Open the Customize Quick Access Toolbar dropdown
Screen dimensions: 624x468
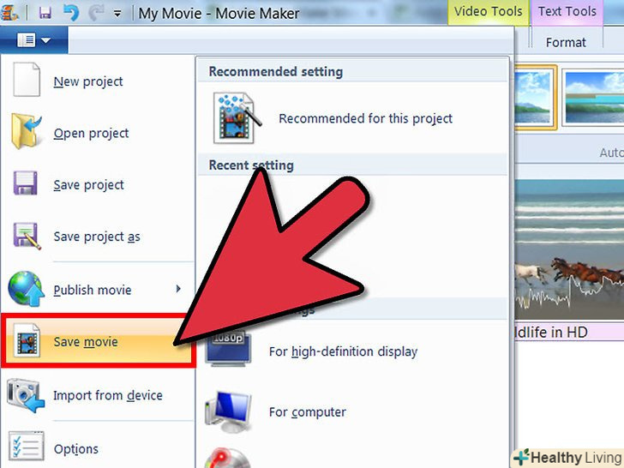coord(117,14)
